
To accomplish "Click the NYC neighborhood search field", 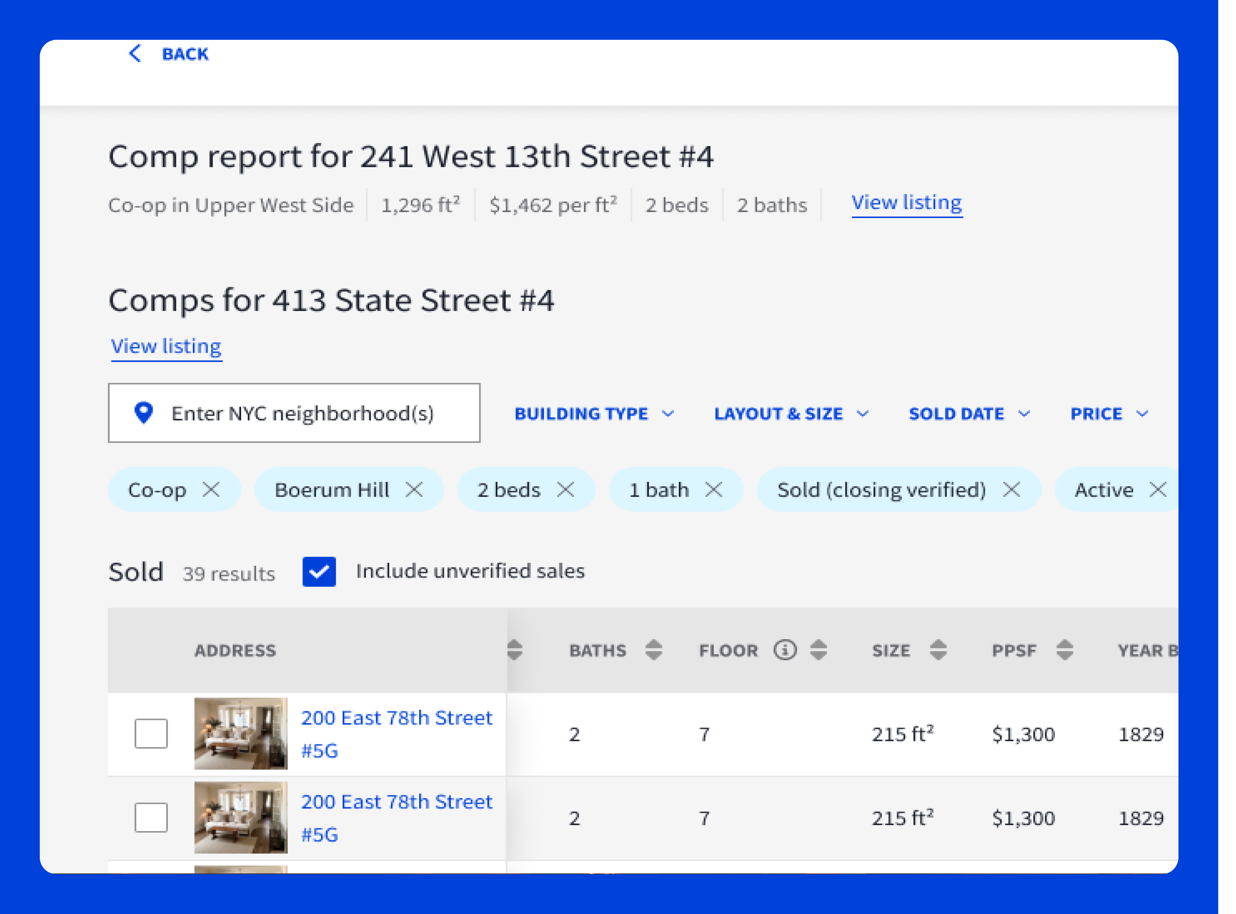I will 302,413.
